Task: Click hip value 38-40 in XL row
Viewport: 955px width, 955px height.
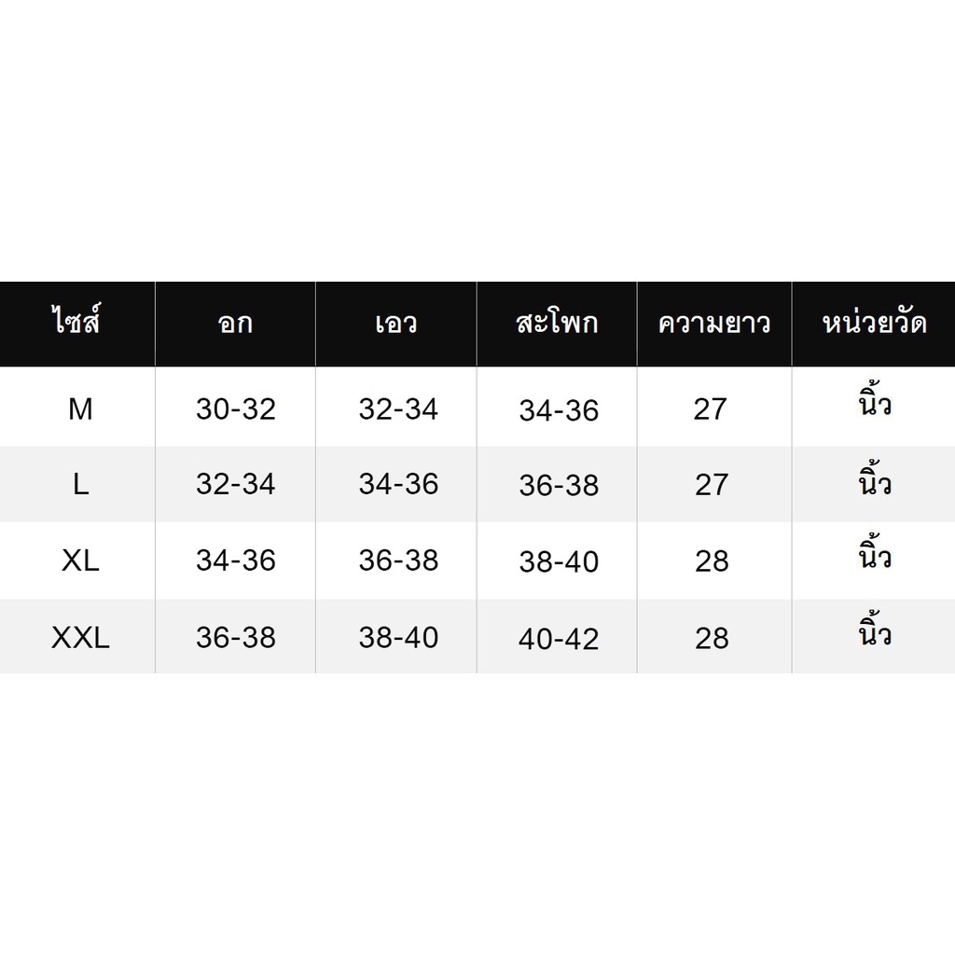Action: (559, 561)
